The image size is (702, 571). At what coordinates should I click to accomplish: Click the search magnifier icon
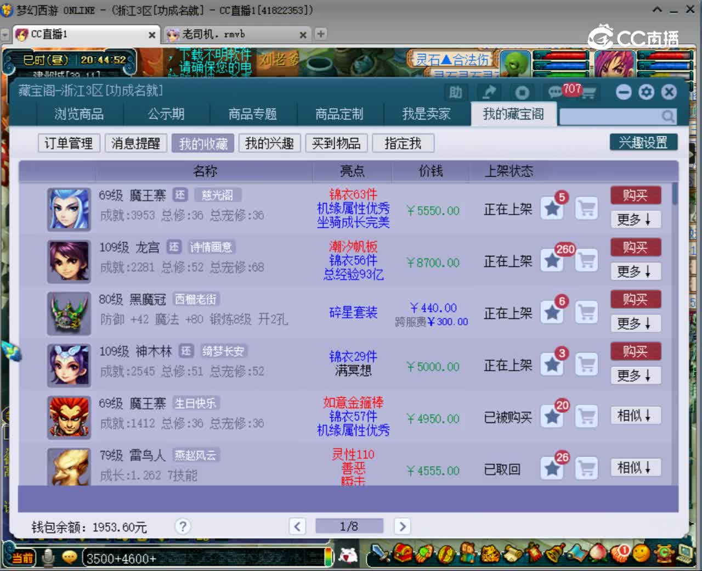[667, 116]
